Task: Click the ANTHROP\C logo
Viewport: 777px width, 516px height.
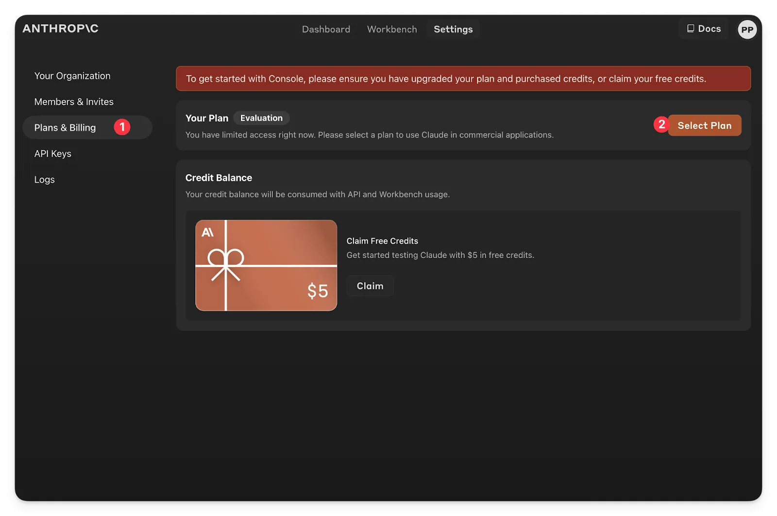Action: [x=60, y=28]
